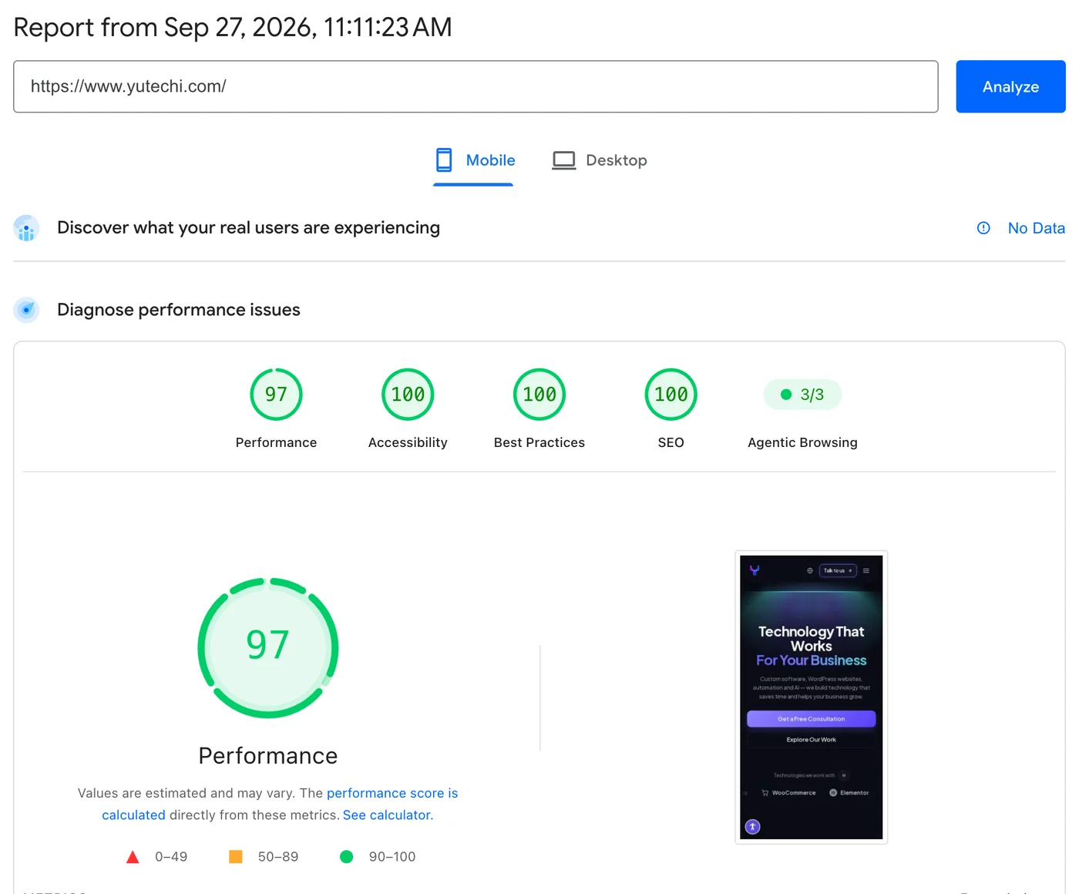The height and width of the screenshot is (894, 1079).
Task: Click the mobile page screenshot thumbnail
Action: coord(812,697)
